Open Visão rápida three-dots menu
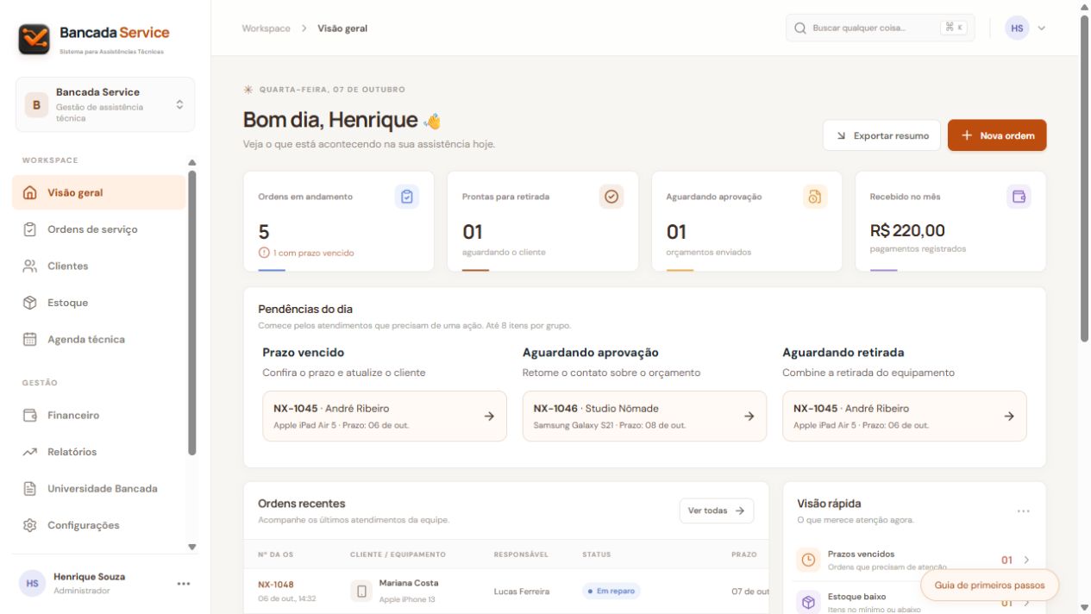 click(x=1023, y=511)
